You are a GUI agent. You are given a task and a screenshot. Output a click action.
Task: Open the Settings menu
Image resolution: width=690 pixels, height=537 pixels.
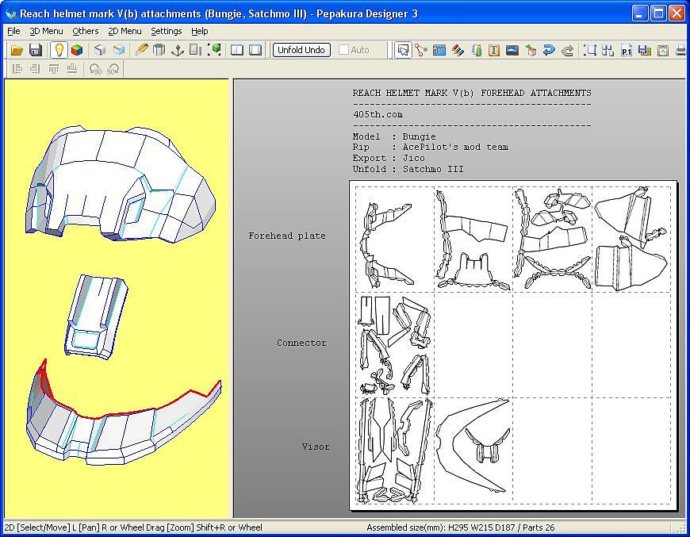pos(167,31)
